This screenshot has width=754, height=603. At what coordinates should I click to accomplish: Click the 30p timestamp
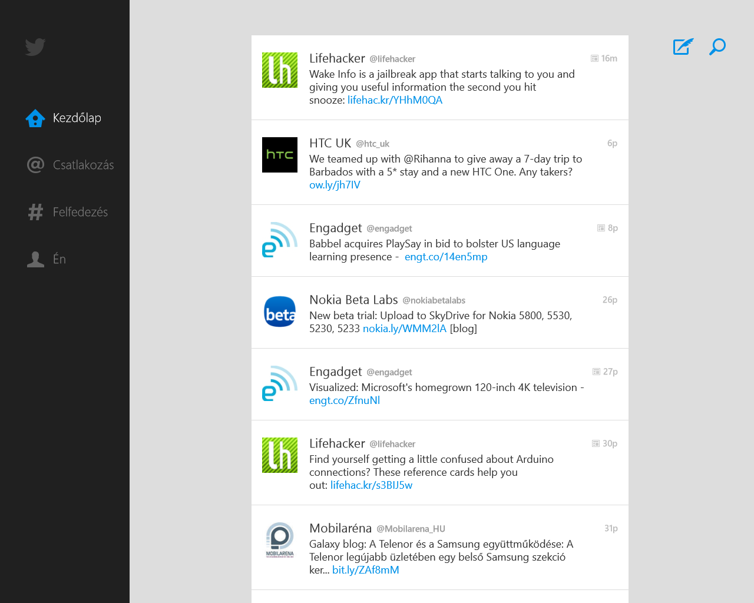[610, 443]
